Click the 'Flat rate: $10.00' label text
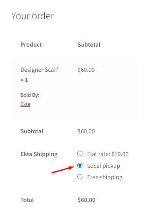The height and width of the screenshot is (218, 148). point(108,154)
